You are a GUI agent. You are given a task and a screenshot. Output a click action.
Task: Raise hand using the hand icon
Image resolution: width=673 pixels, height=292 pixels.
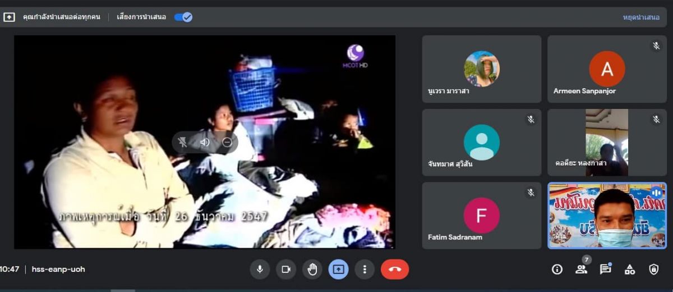(312, 270)
